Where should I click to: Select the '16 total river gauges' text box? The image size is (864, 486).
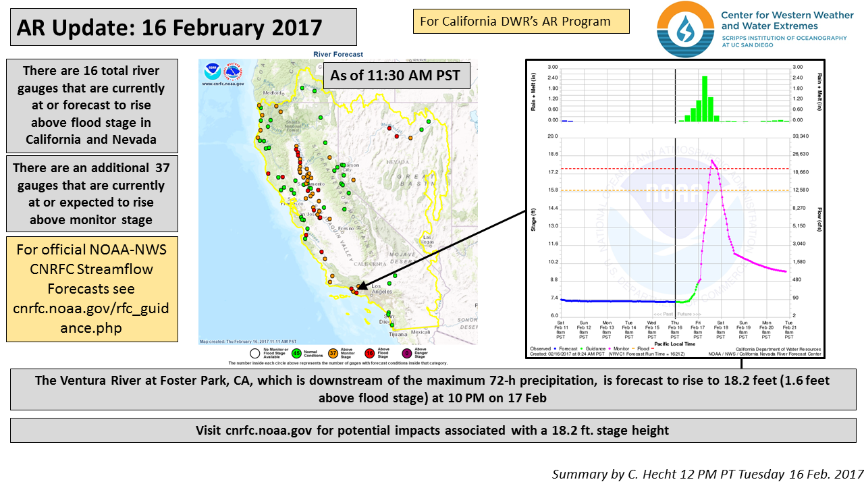(x=92, y=105)
